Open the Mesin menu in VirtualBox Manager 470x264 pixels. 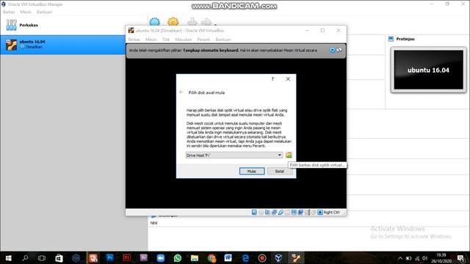[x=26, y=12]
